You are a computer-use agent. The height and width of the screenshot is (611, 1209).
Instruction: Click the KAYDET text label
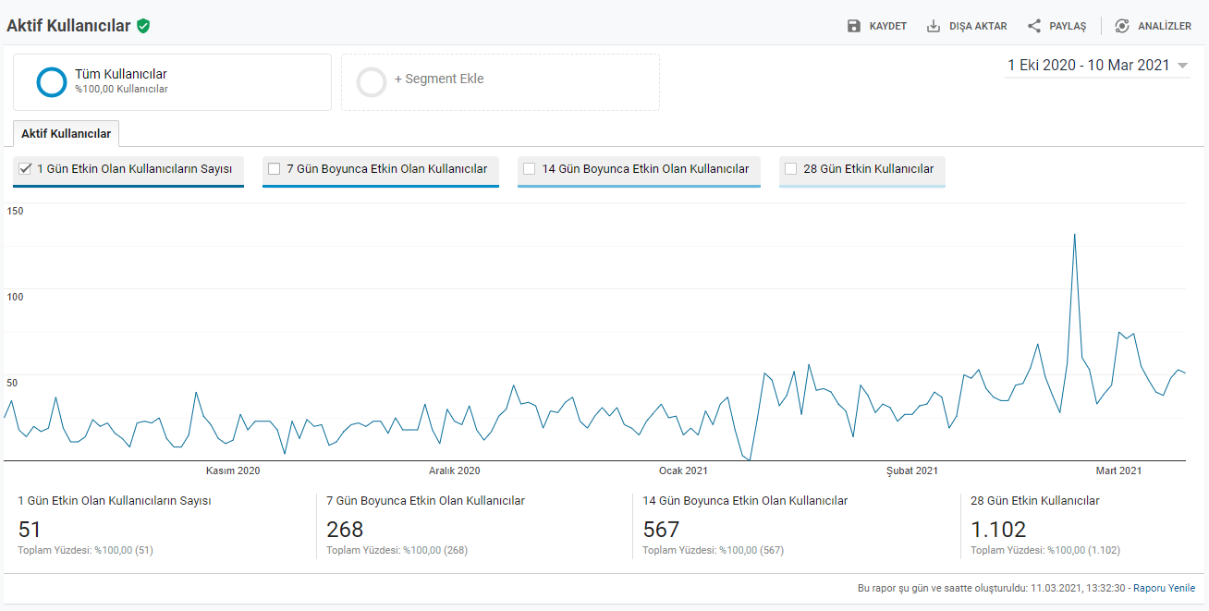(x=888, y=26)
